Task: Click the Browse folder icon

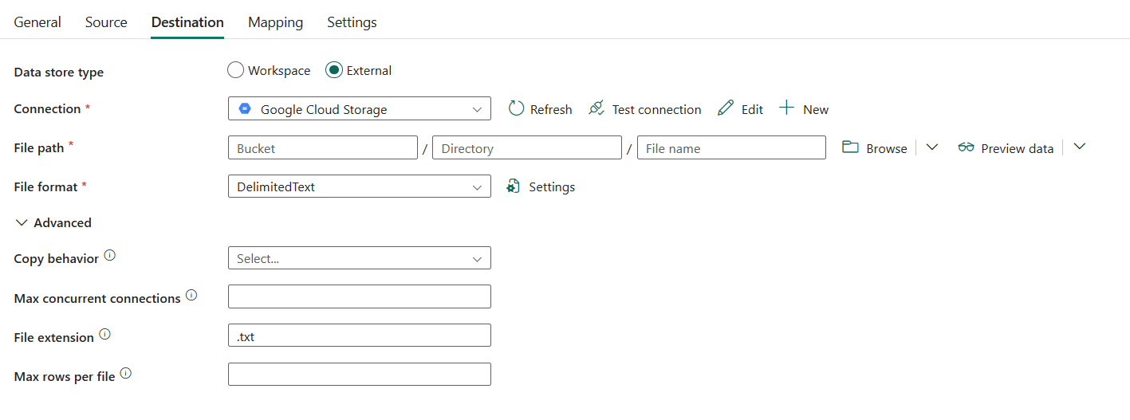Action: [x=850, y=147]
